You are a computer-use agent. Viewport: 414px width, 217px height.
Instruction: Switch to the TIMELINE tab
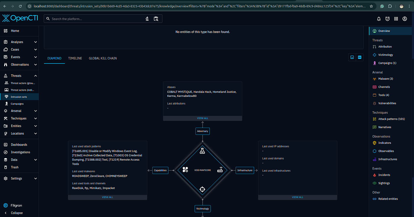(75, 58)
